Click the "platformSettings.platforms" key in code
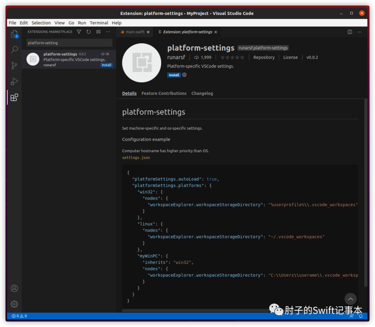 tap(168, 186)
